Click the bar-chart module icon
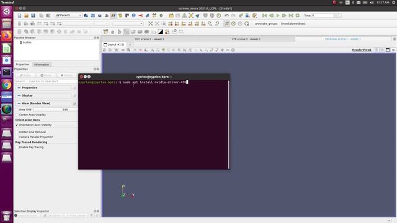Screen dimensions: 397x223 click(148, 15)
